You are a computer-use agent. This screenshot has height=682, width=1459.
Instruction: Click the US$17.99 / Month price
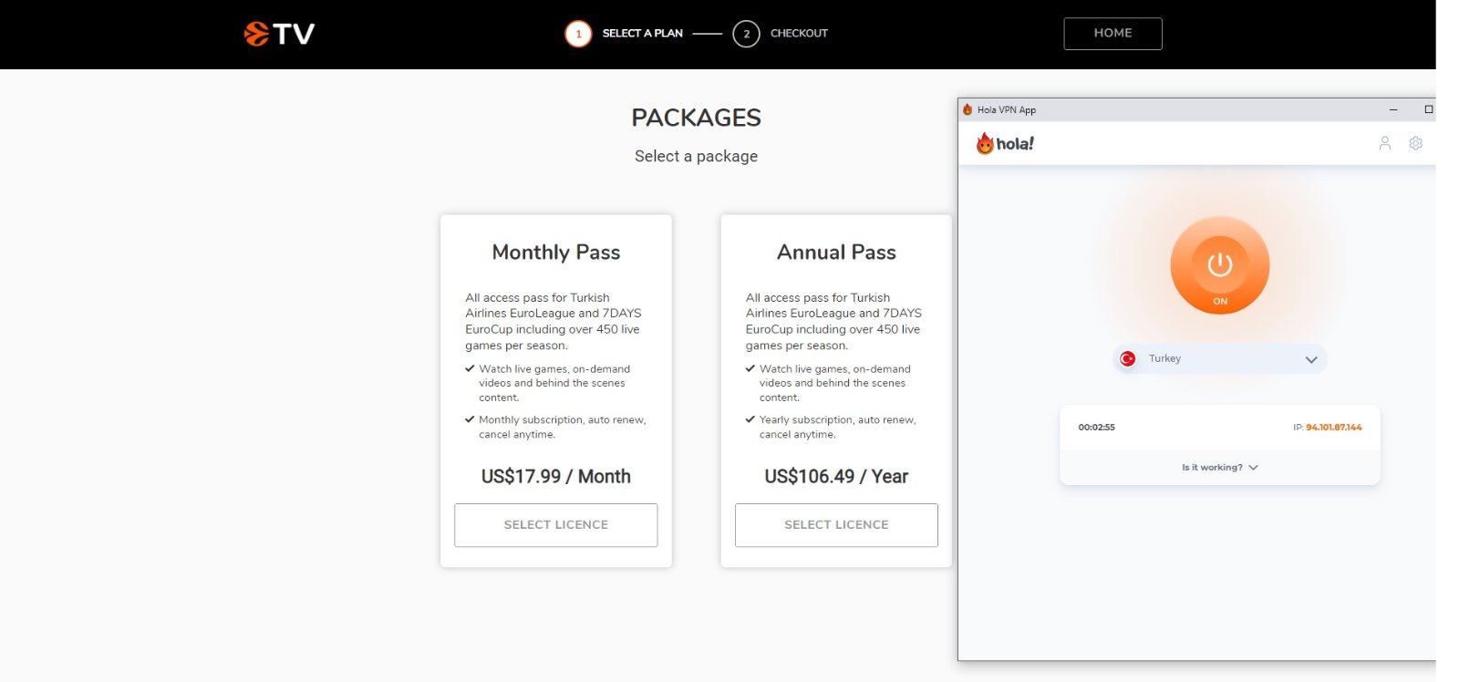coord(555,477)
